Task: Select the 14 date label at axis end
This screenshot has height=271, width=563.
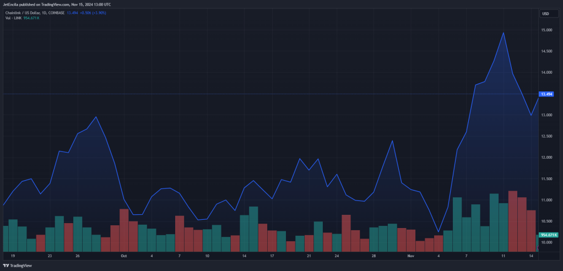Action: click(530, 256)
